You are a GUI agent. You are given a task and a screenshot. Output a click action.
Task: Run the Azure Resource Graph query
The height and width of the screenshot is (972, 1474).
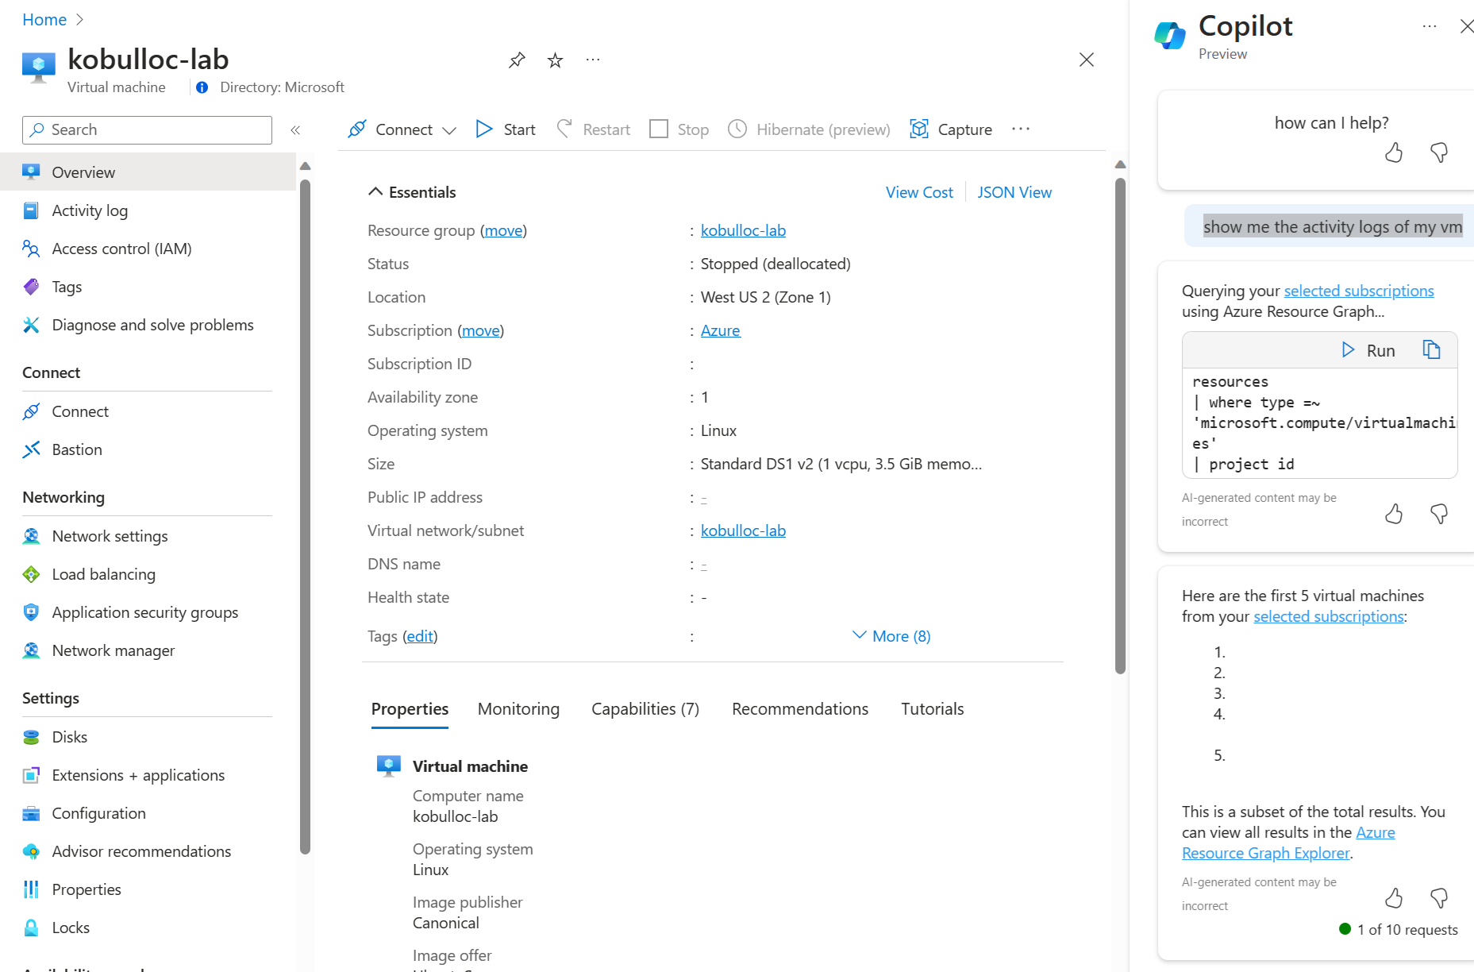(1369, 349)
